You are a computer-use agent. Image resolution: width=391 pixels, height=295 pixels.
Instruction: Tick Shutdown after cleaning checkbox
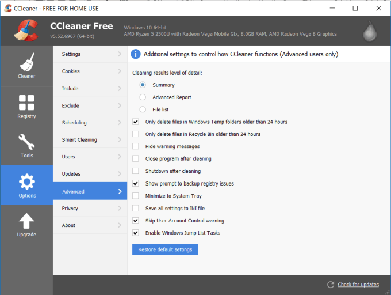[136, 171]
